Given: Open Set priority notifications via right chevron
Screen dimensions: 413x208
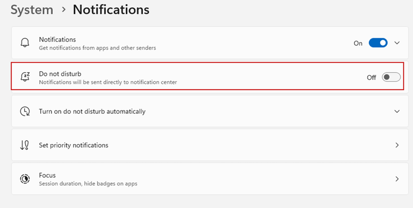Looking at the screenshot, I should pos(397,145).
